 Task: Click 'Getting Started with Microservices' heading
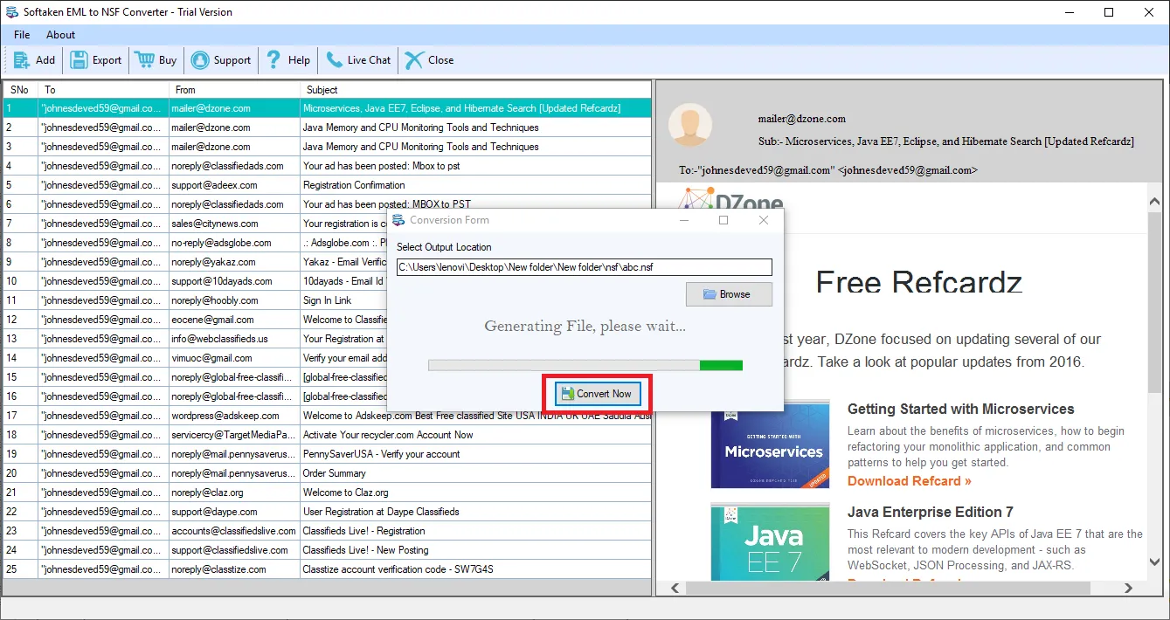(x=960, y=409)
